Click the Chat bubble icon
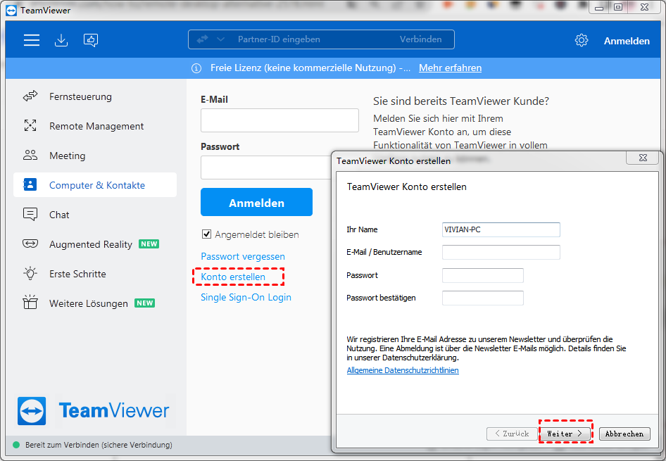The image size is (666, 461). pos(30,215)
